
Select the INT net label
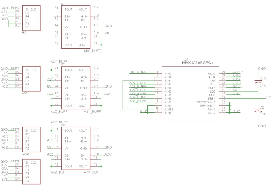5,176
